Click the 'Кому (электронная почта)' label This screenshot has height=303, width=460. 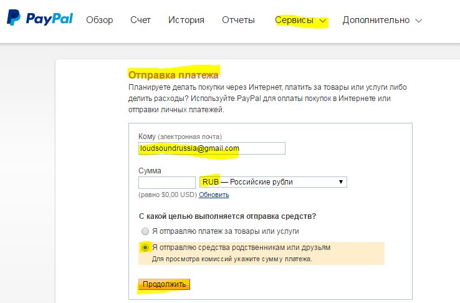coord(180,137)
